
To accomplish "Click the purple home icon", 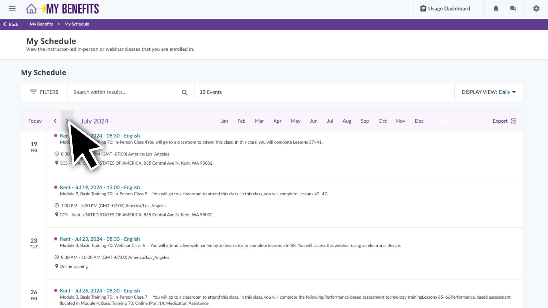I will pyautogui.click(x=31, y=9).
